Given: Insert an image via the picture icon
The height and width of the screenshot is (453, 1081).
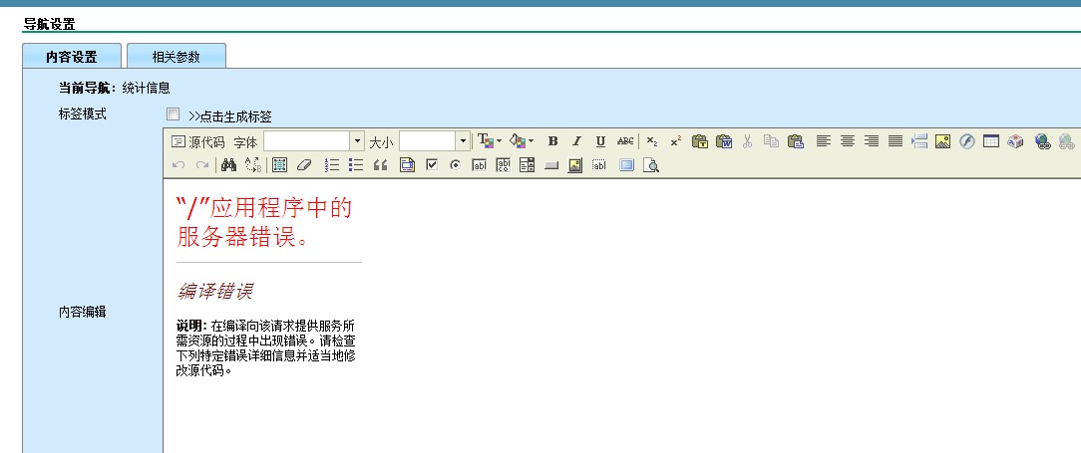Looking at the screenshot, I should 942,141.
